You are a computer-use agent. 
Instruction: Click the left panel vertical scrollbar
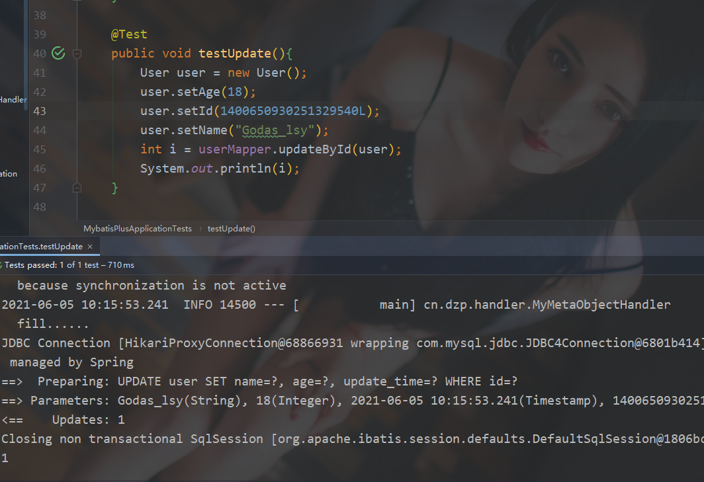26,55
